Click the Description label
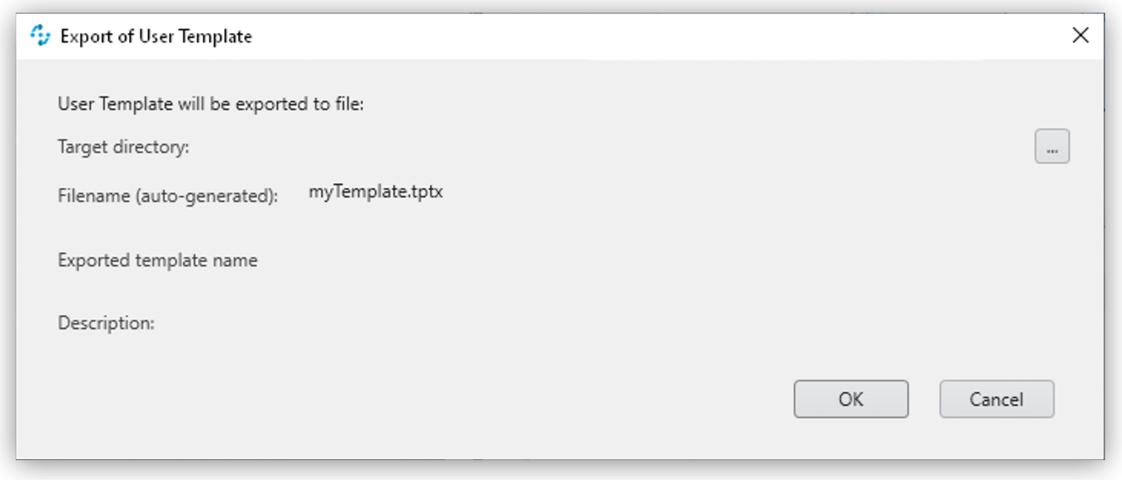This screenshot has height=480, width=1122. pos(106,323)
